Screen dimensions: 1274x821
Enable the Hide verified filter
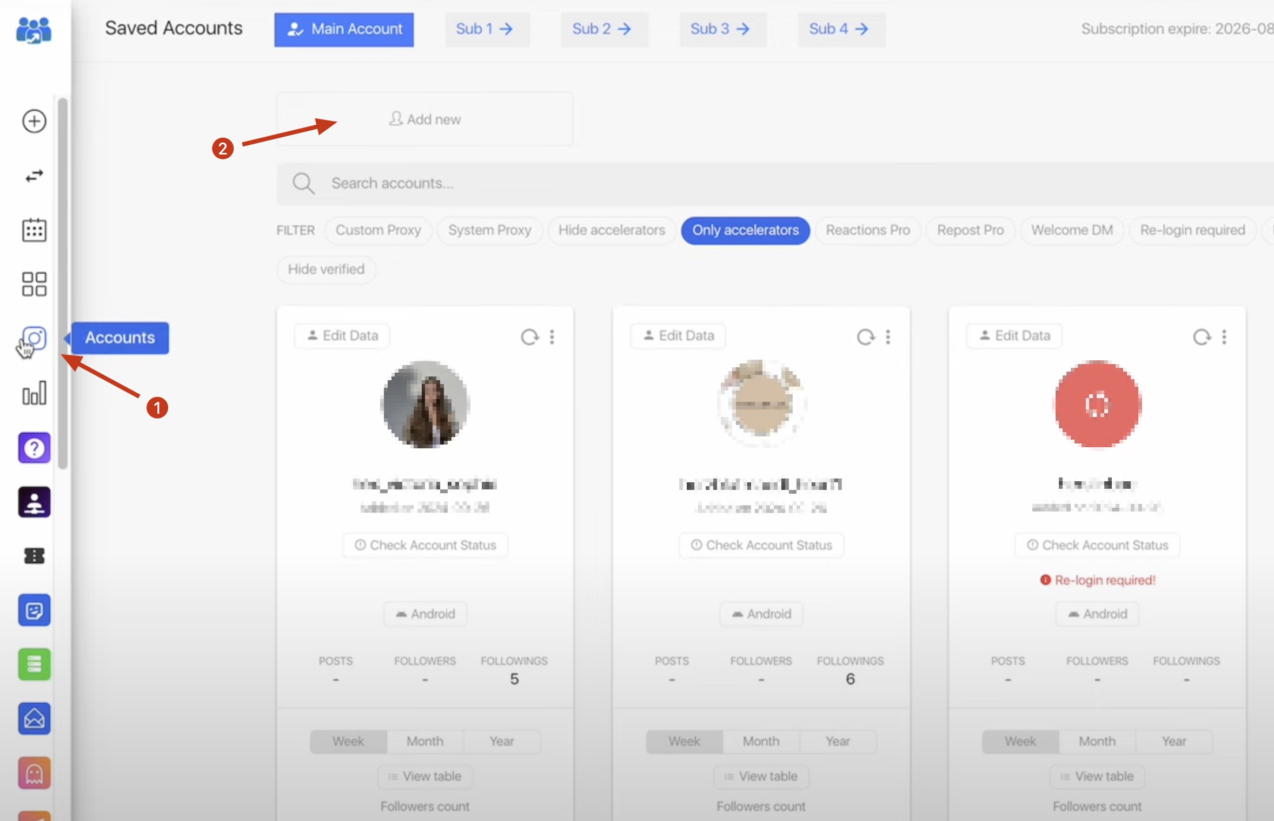point(326,270)
